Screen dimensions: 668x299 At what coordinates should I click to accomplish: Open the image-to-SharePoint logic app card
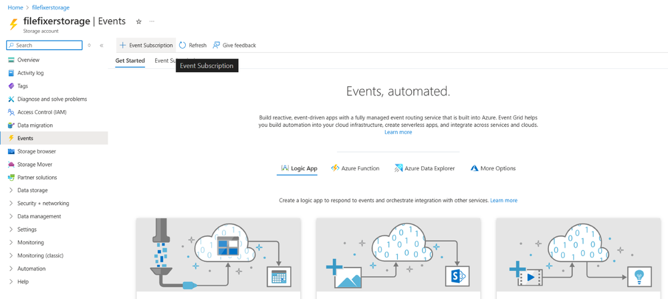click(x=399, y=258)
